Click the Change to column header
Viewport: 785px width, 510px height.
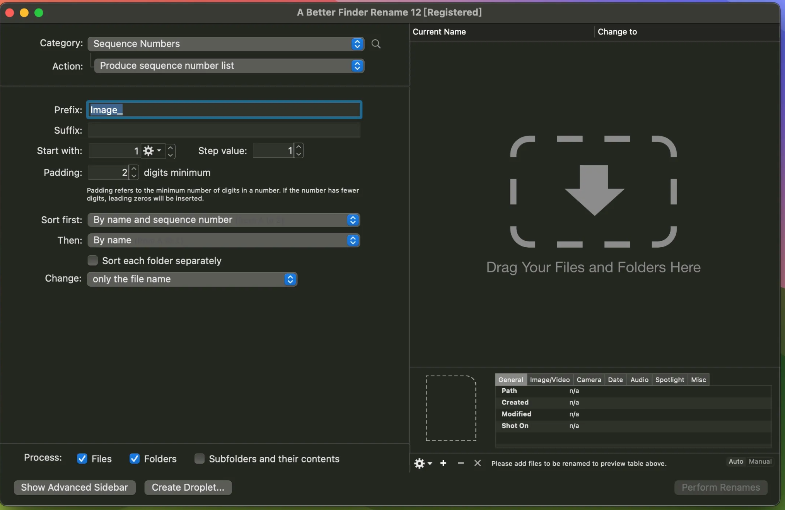687,32
